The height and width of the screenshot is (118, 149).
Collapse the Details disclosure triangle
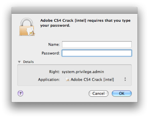pyautogui.click(x=19, y=62)
